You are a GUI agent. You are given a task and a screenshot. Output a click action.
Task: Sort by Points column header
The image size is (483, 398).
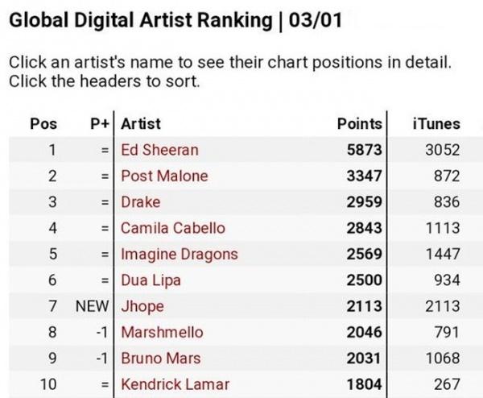pos(359,123)
